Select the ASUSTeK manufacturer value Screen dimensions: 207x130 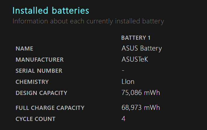point(135,59)
